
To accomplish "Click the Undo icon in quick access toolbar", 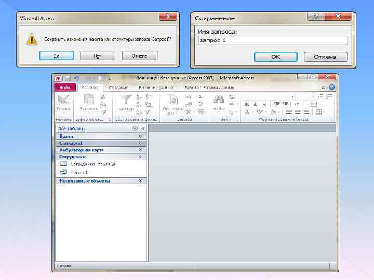I will [76, 78].
